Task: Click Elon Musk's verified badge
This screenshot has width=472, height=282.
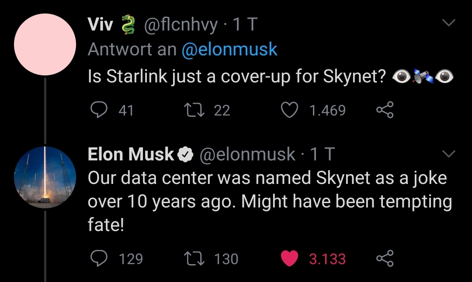Action: click(x=185, y=154)
